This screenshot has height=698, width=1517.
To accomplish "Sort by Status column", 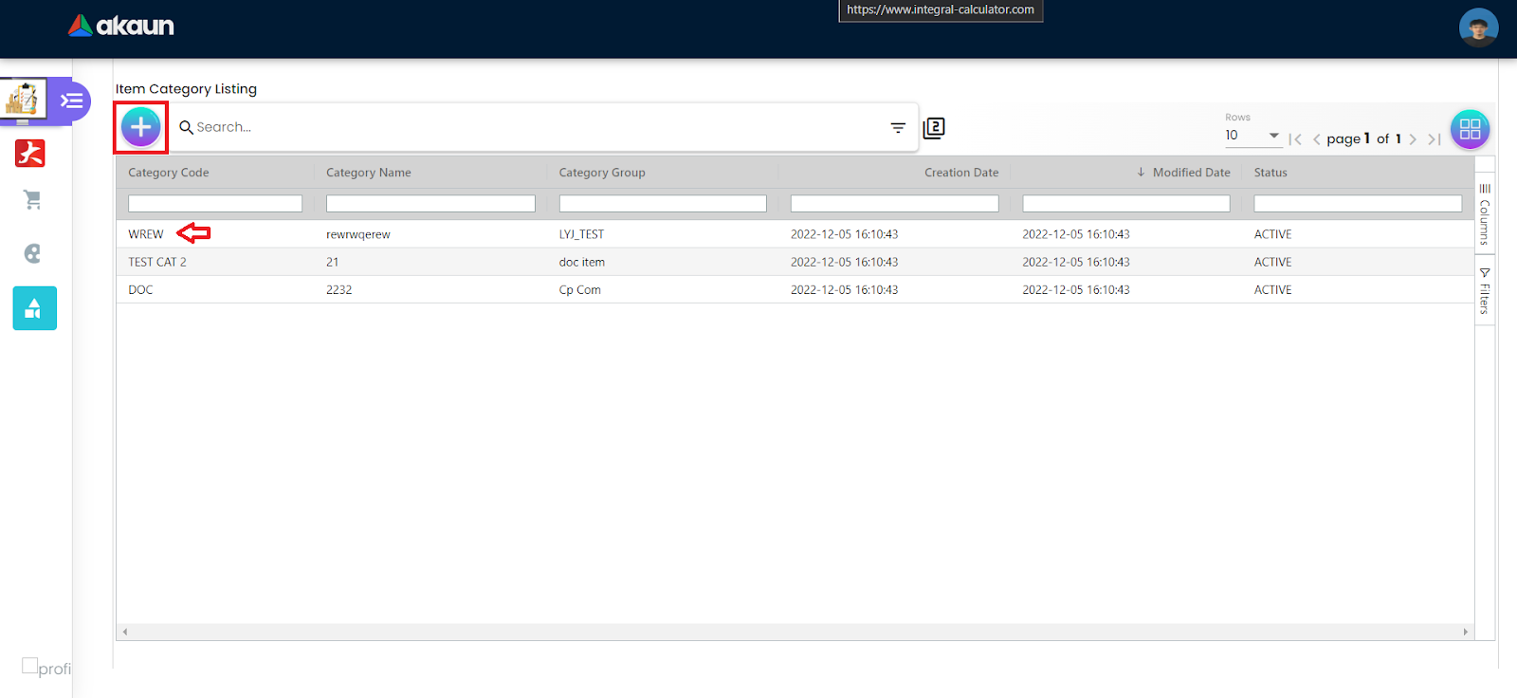I will (x=1270, y=173).
